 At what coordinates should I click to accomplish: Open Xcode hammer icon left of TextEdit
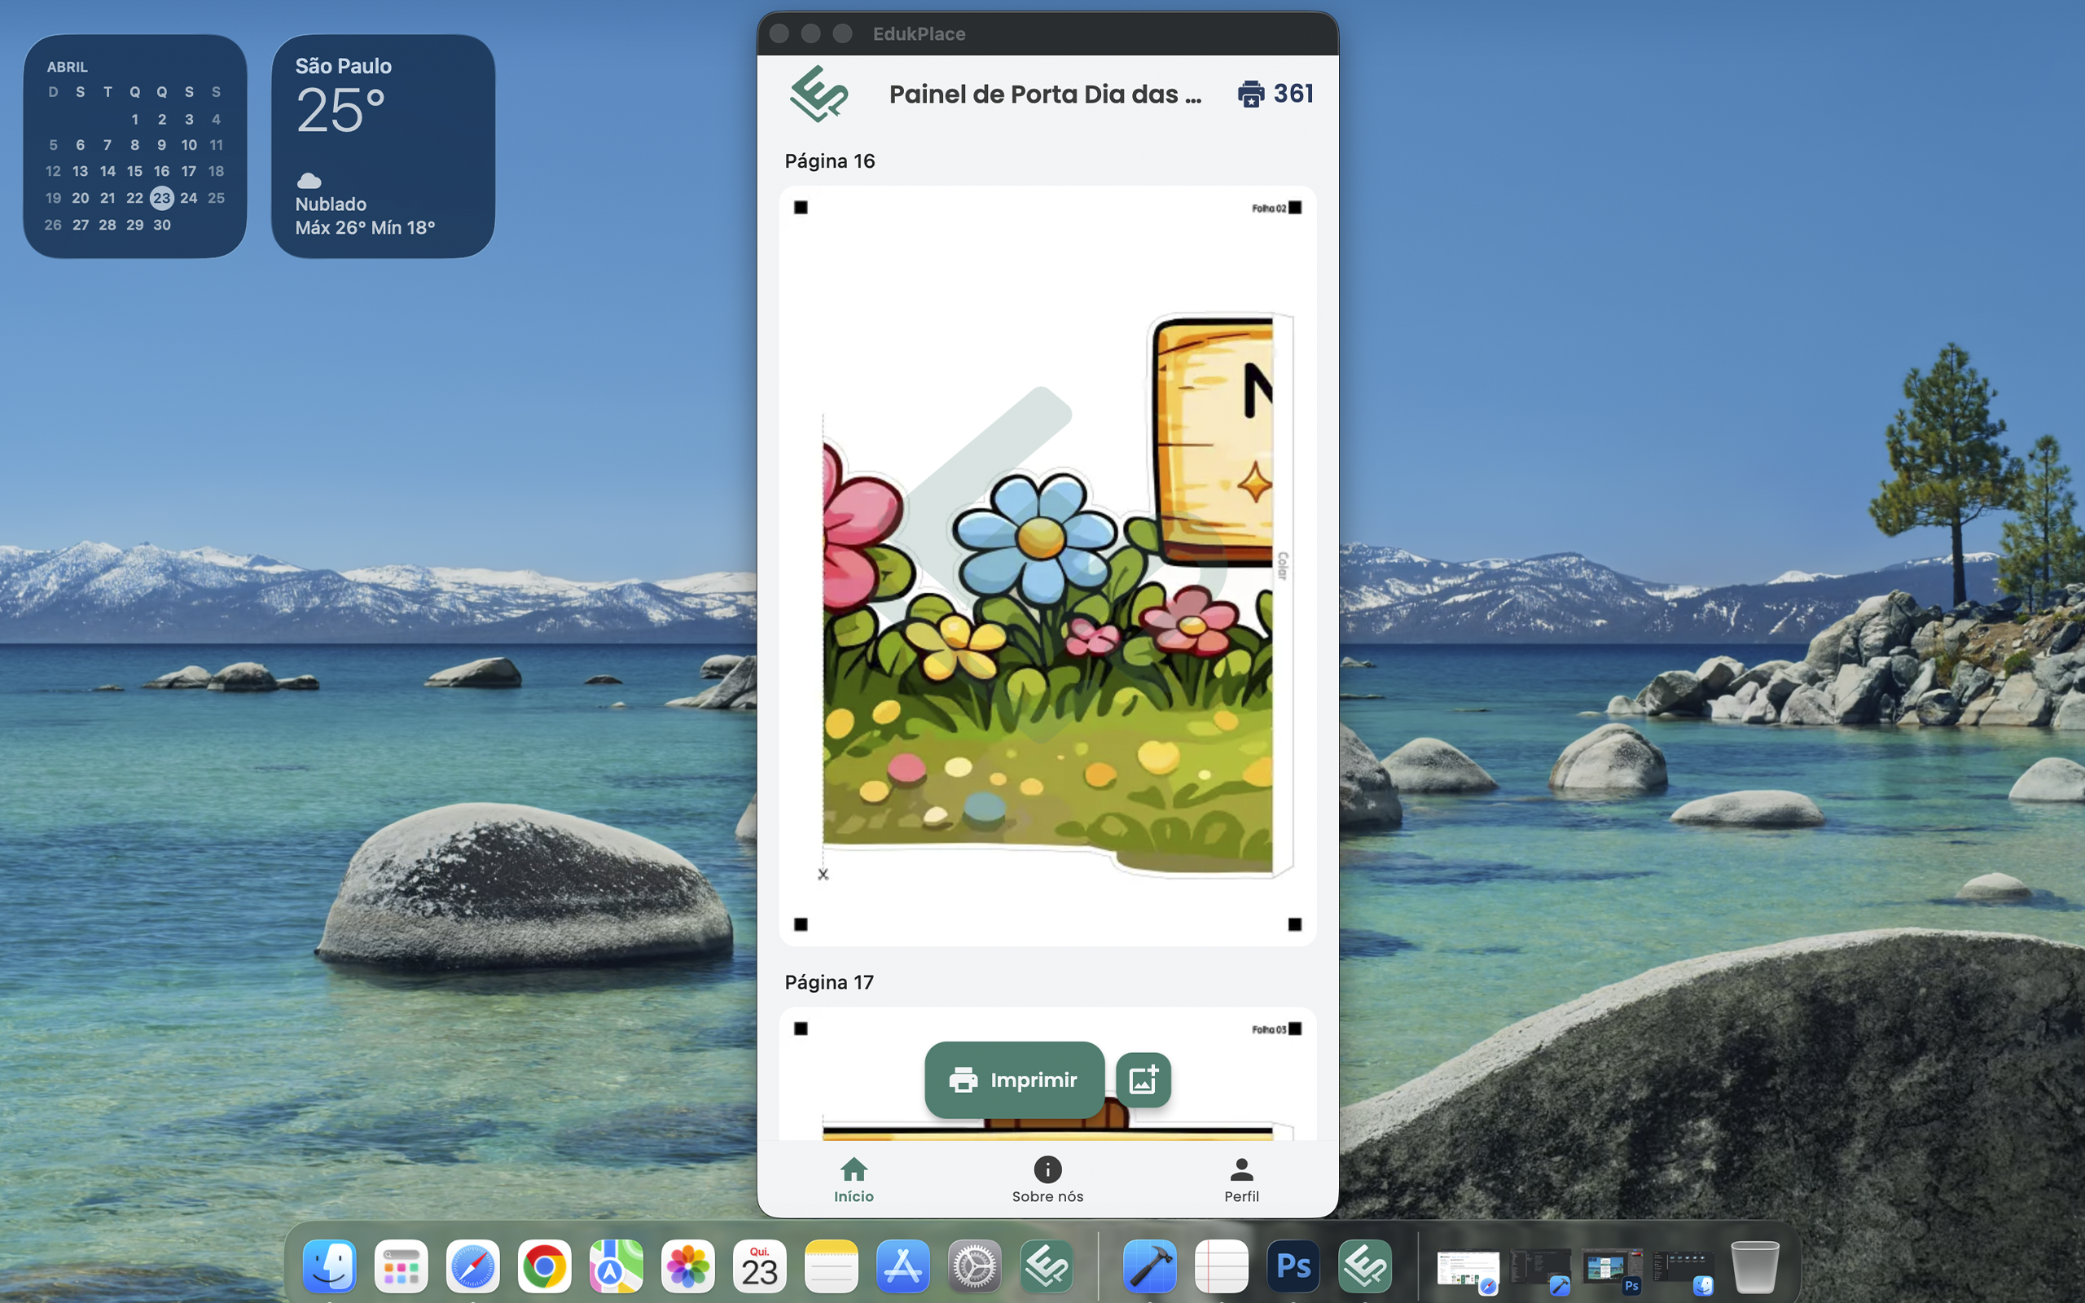click(x=1150, y=1266)
